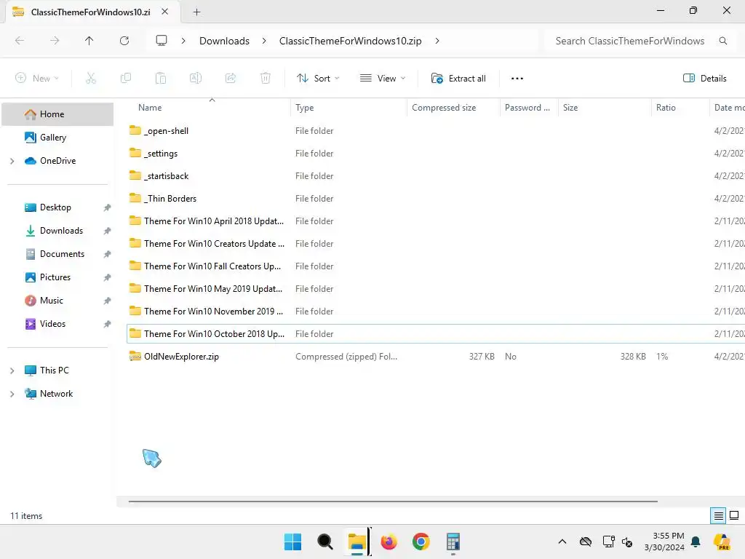Click the Delete trash icon
745x559 pixels.
(266, 79)
